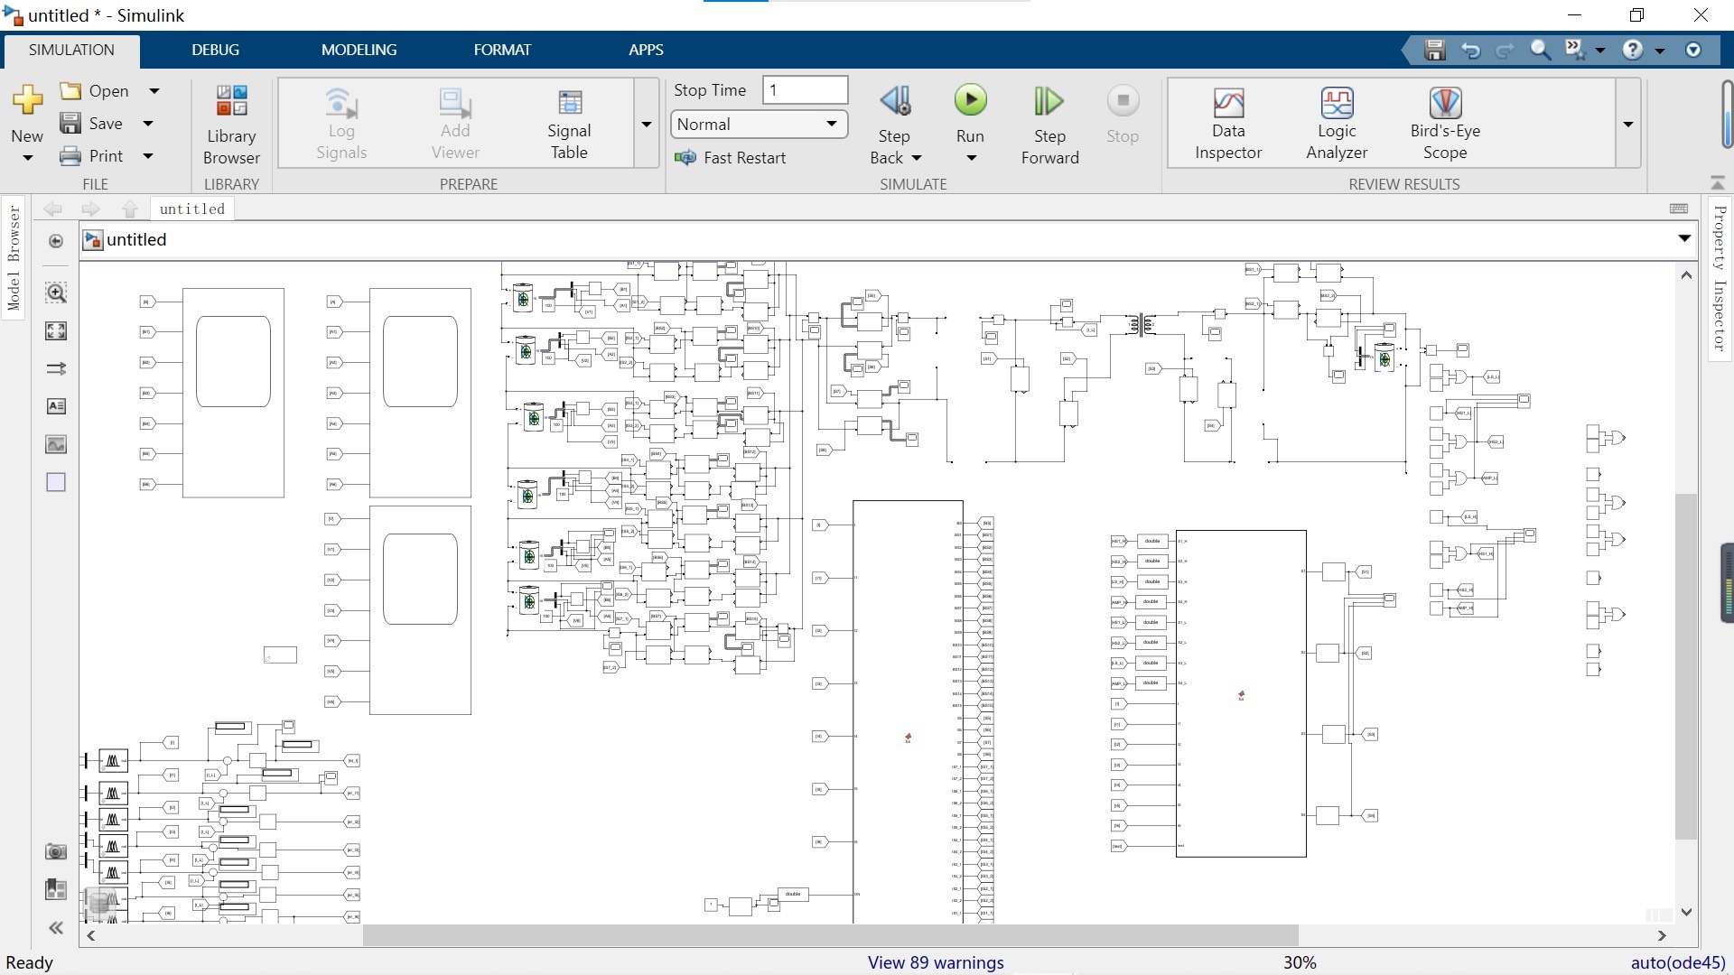The width and height of the screenshot is (1734, 975).
Task: Switch to the MODELING tab
Action: (359, 50)
